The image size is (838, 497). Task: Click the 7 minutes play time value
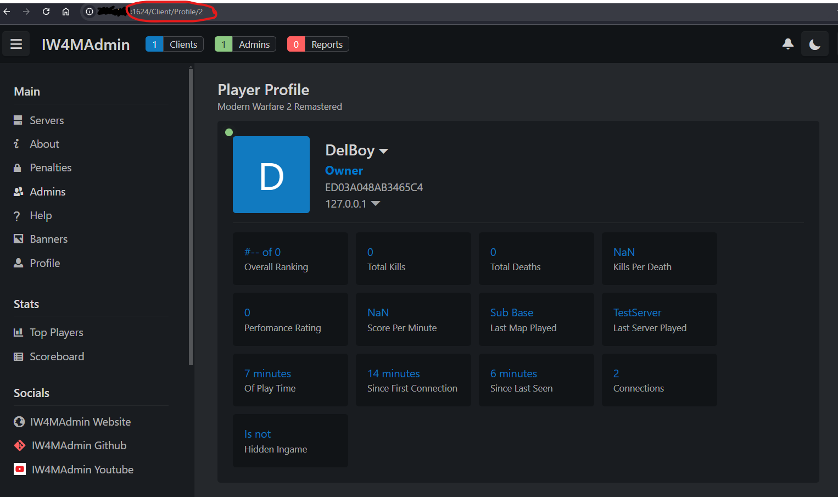tap(267, 373)
